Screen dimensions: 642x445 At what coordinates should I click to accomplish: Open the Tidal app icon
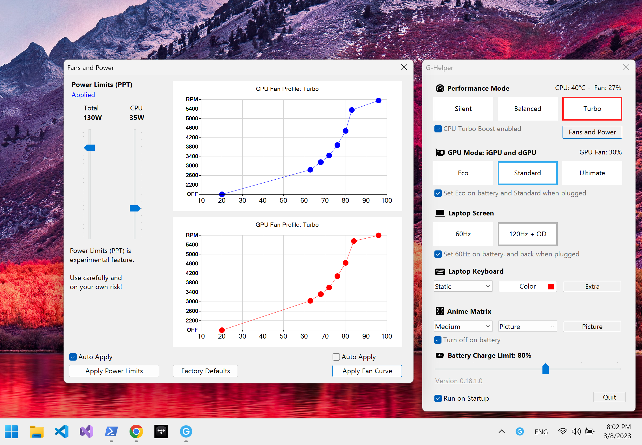(x=161, y=431)
